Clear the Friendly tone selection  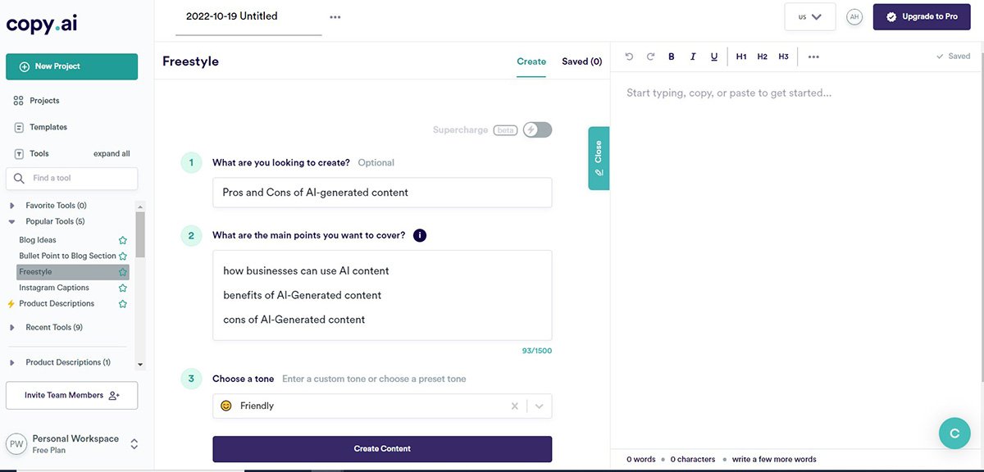pyautogui.click(x=514, y=405)
